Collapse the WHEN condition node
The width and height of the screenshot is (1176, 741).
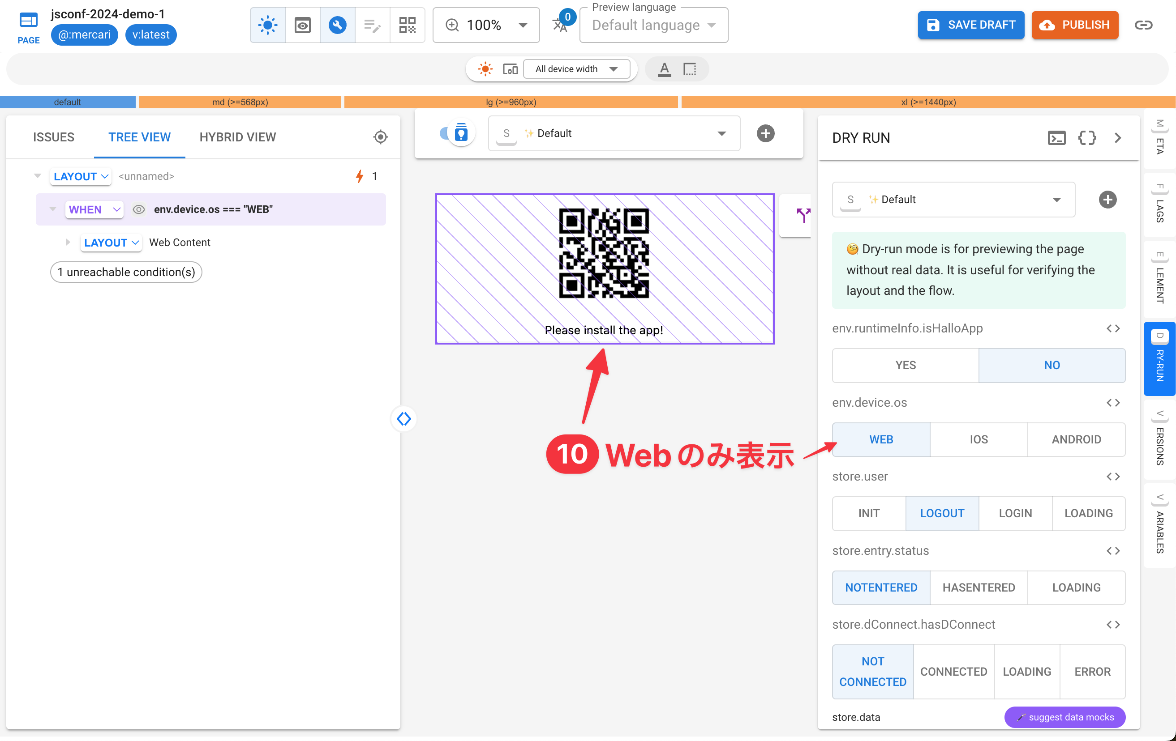pyautogui.click(x=52, y=209)
